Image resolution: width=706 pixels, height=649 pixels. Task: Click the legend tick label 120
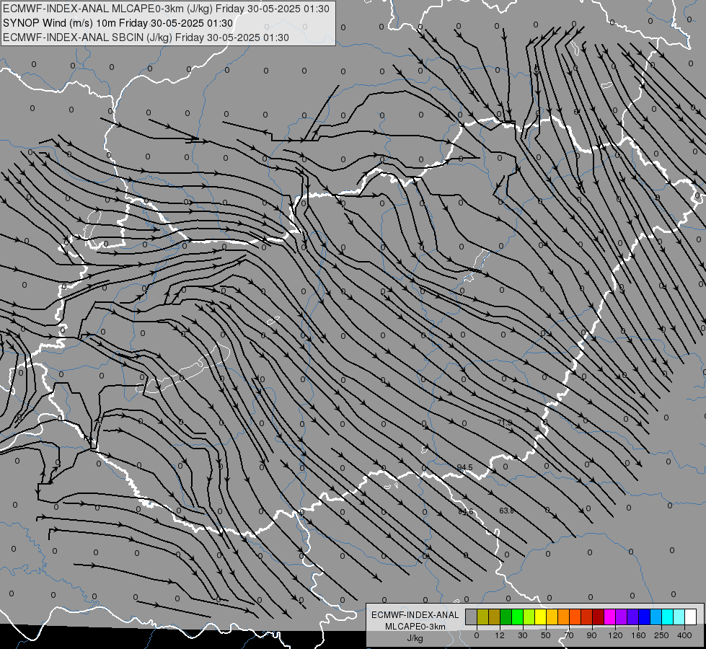tap(616, 635)
